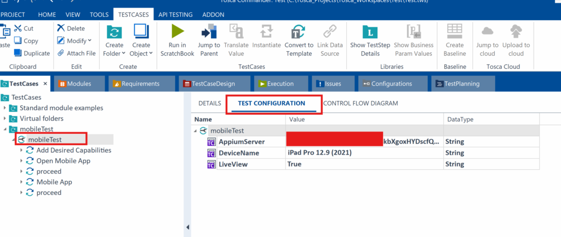Show TestStep Details library icon
The height and width of the screenshot is (237, 561).
(x=370, y=32)
